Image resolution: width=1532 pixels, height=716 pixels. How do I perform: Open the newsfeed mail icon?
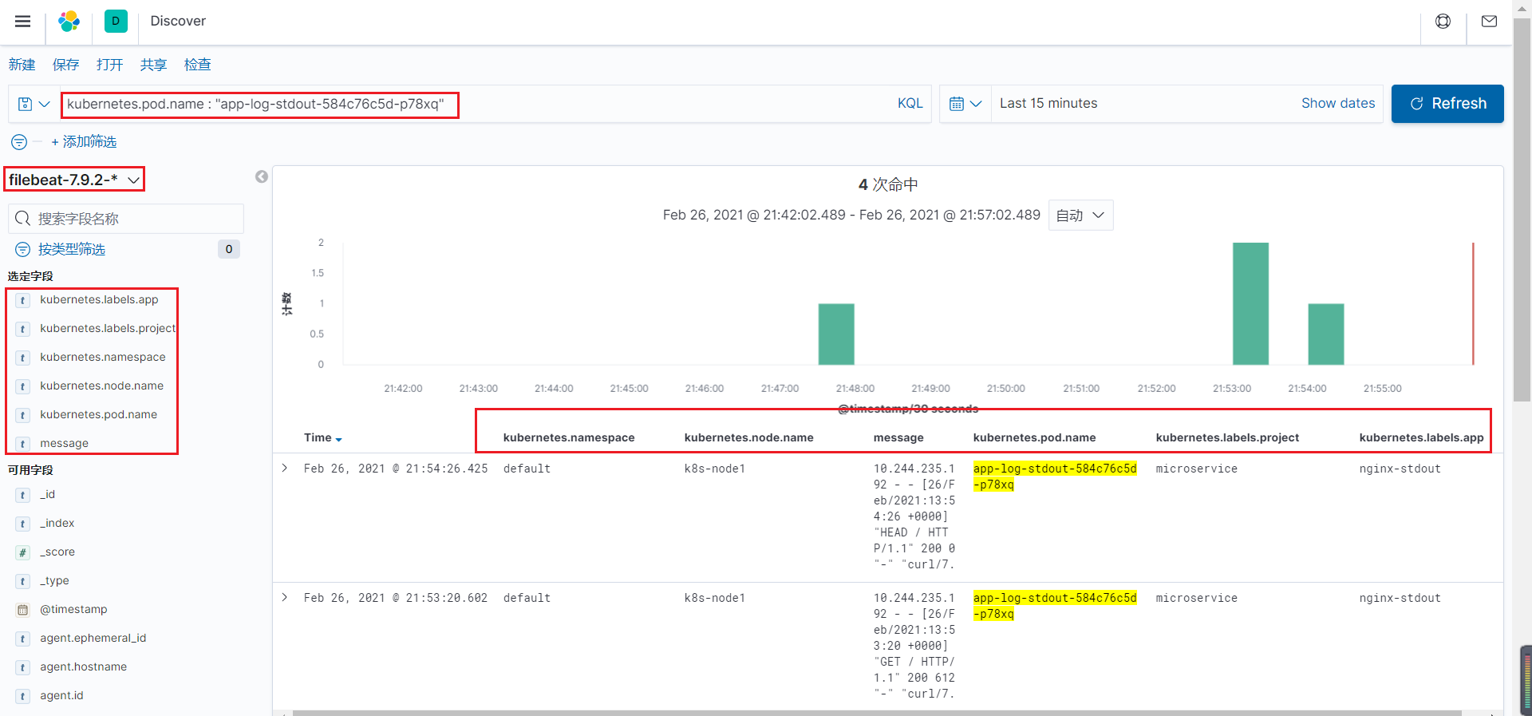[1489, 22]
